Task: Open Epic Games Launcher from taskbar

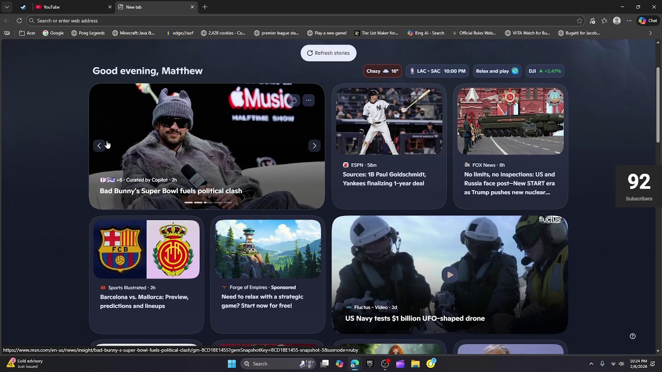Action: click(x=370, y=364)
